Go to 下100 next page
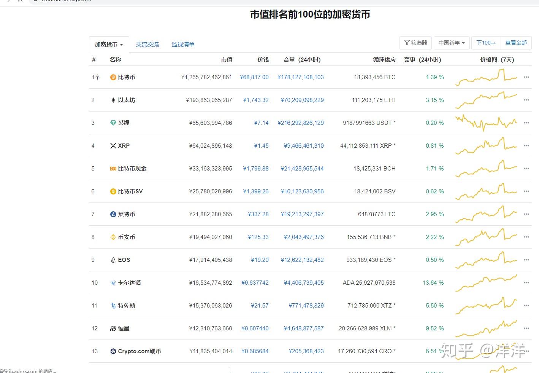Viewport: 539px width, 373px height. tap(486, 43)
